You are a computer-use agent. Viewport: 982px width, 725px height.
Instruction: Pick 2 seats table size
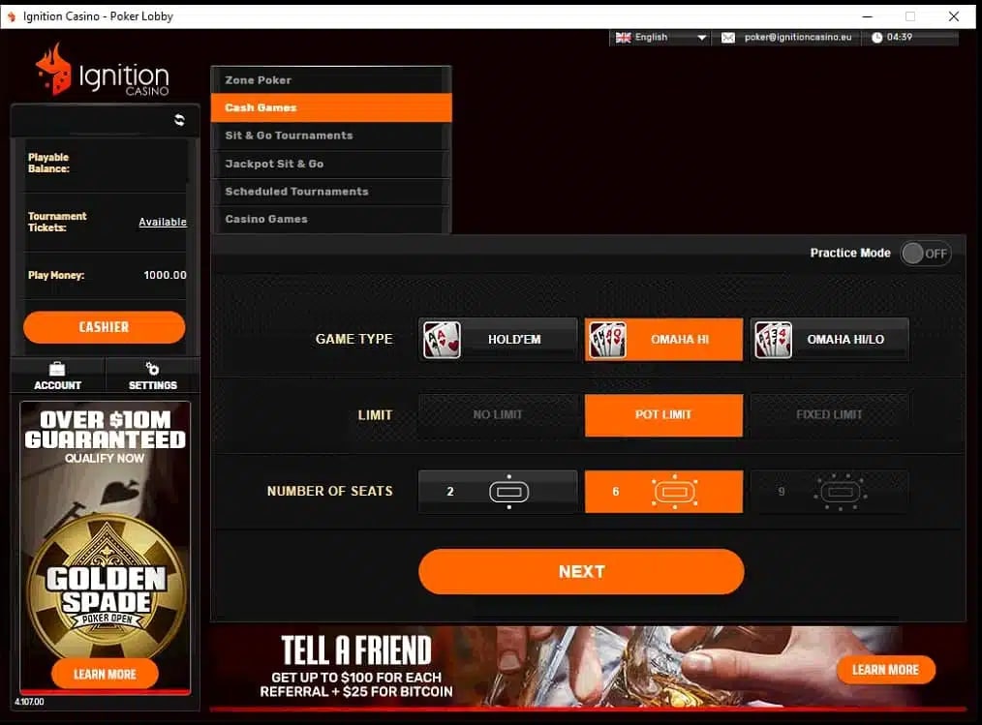498,492
